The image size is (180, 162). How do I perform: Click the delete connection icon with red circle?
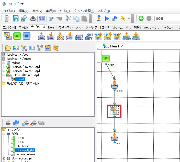tap(33, 123)
